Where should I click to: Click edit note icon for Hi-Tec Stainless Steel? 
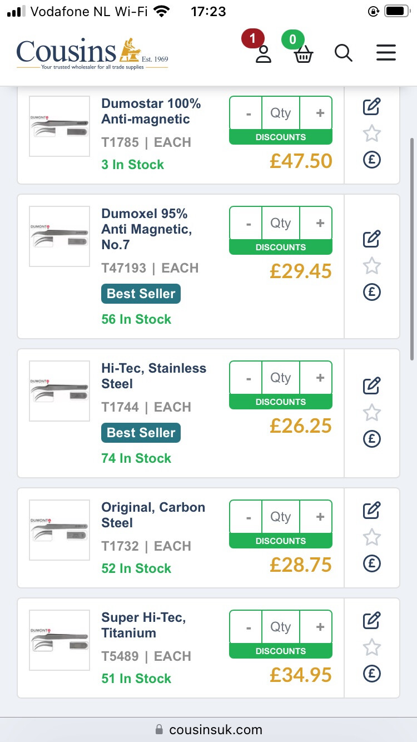pos(371,385)
